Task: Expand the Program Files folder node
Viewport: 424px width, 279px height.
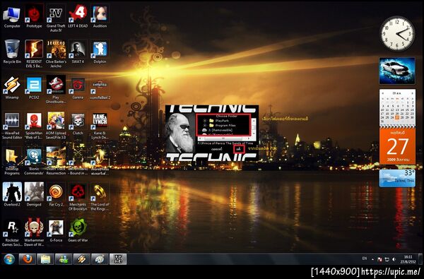Action: pyautogui.click(x=205, y=126)
